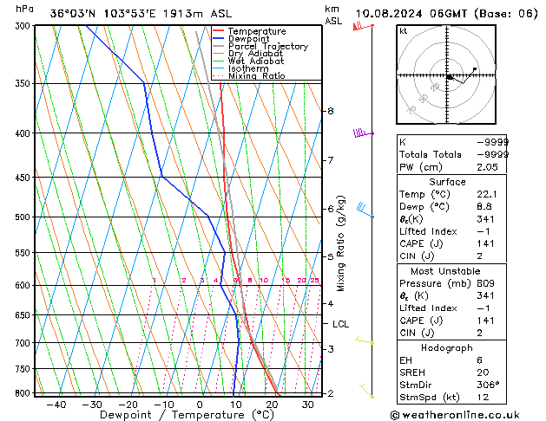Click the LCL label on the altitude axis
546x421 pixels.
(340, 324)
